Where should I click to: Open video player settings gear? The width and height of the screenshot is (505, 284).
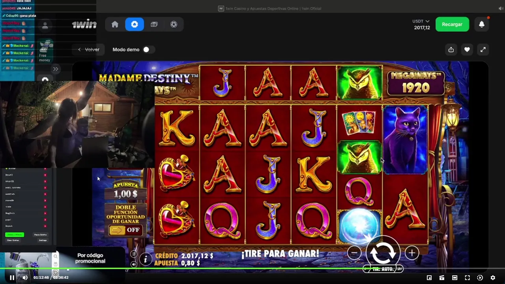click(493, 278)
